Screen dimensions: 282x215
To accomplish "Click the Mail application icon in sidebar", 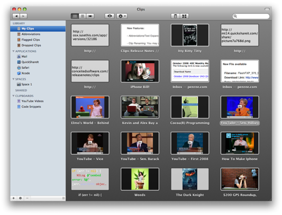I will pyautogui.click(x=19, y=56).
